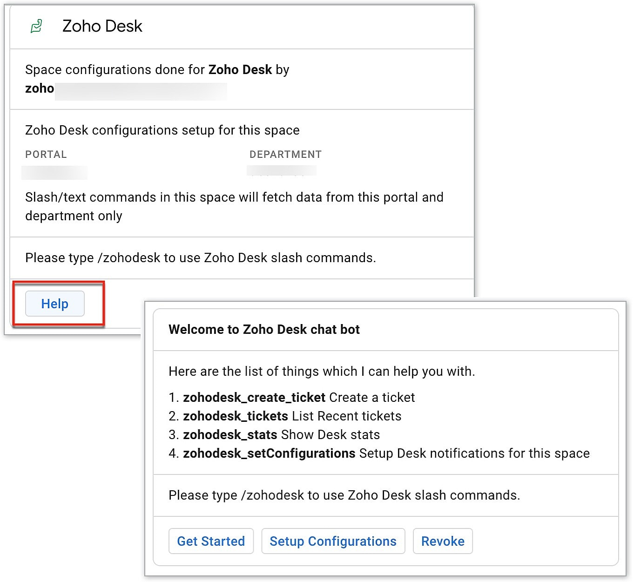This screenshot has width=634, height=582.
Task: Select the zohodesk_create_ticket command text
Action: tap(254, 397)
